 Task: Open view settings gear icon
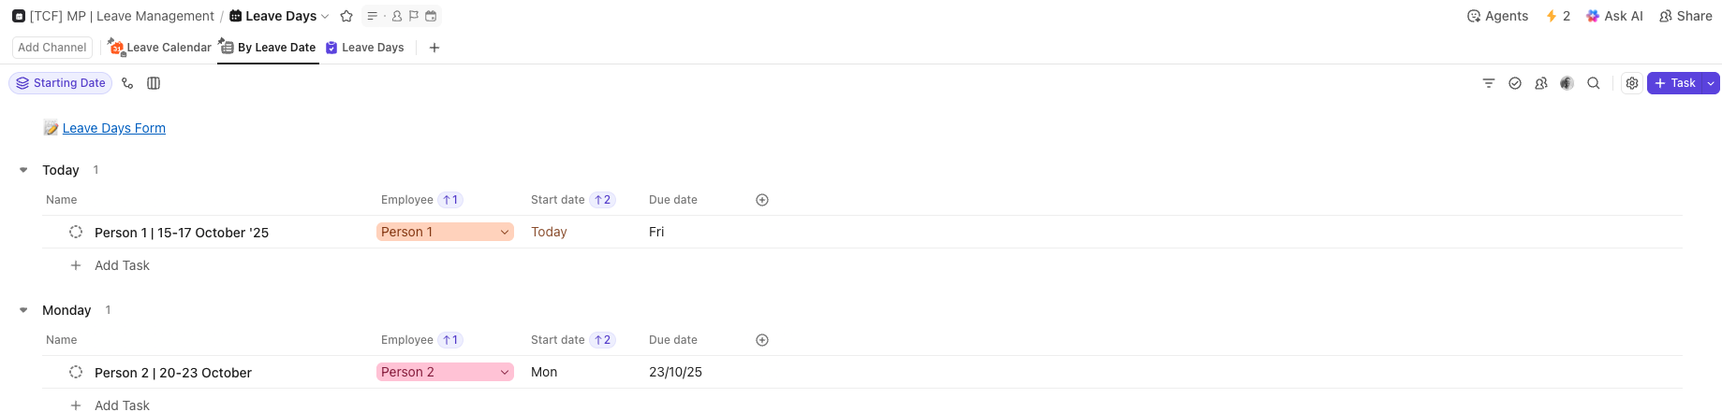coord(1632,83)
